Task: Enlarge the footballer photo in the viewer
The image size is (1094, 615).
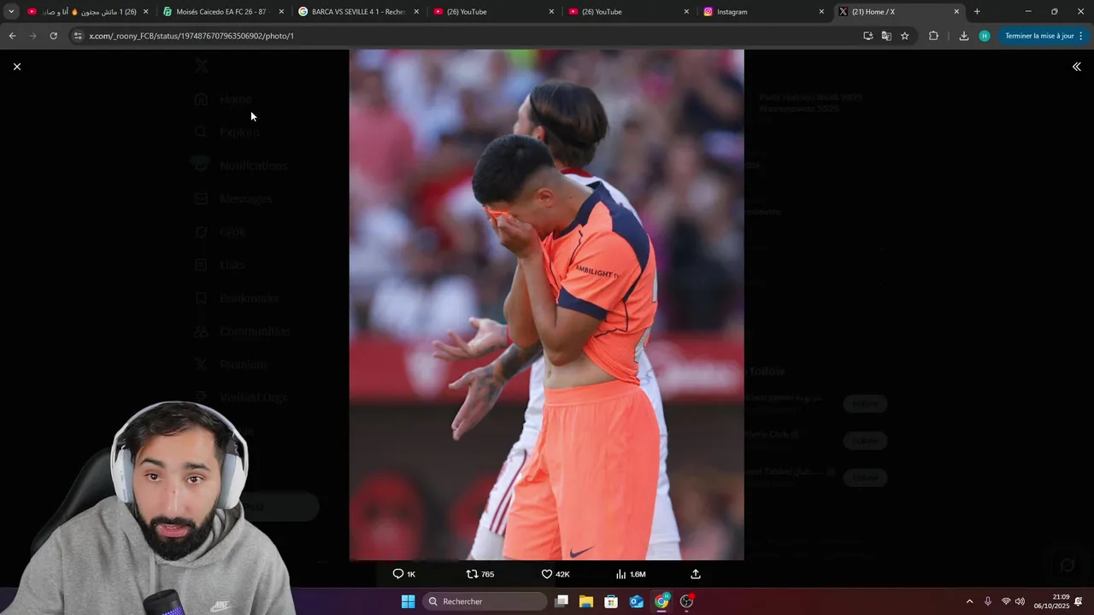Action: click(546, 304)
